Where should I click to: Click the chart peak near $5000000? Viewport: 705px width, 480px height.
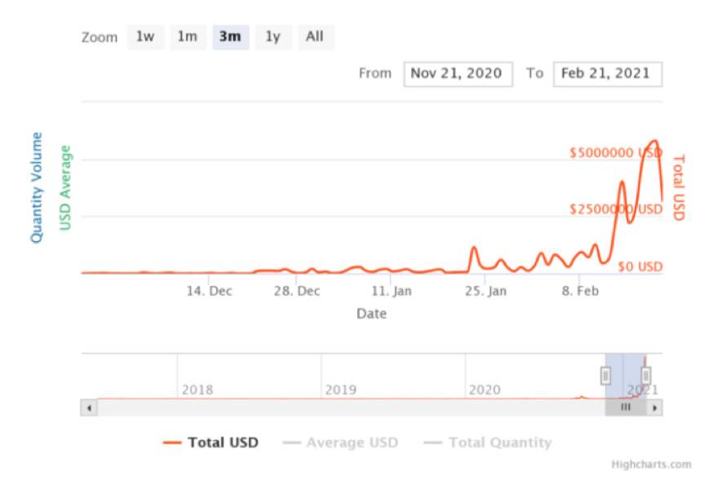(x=655, y=142)
